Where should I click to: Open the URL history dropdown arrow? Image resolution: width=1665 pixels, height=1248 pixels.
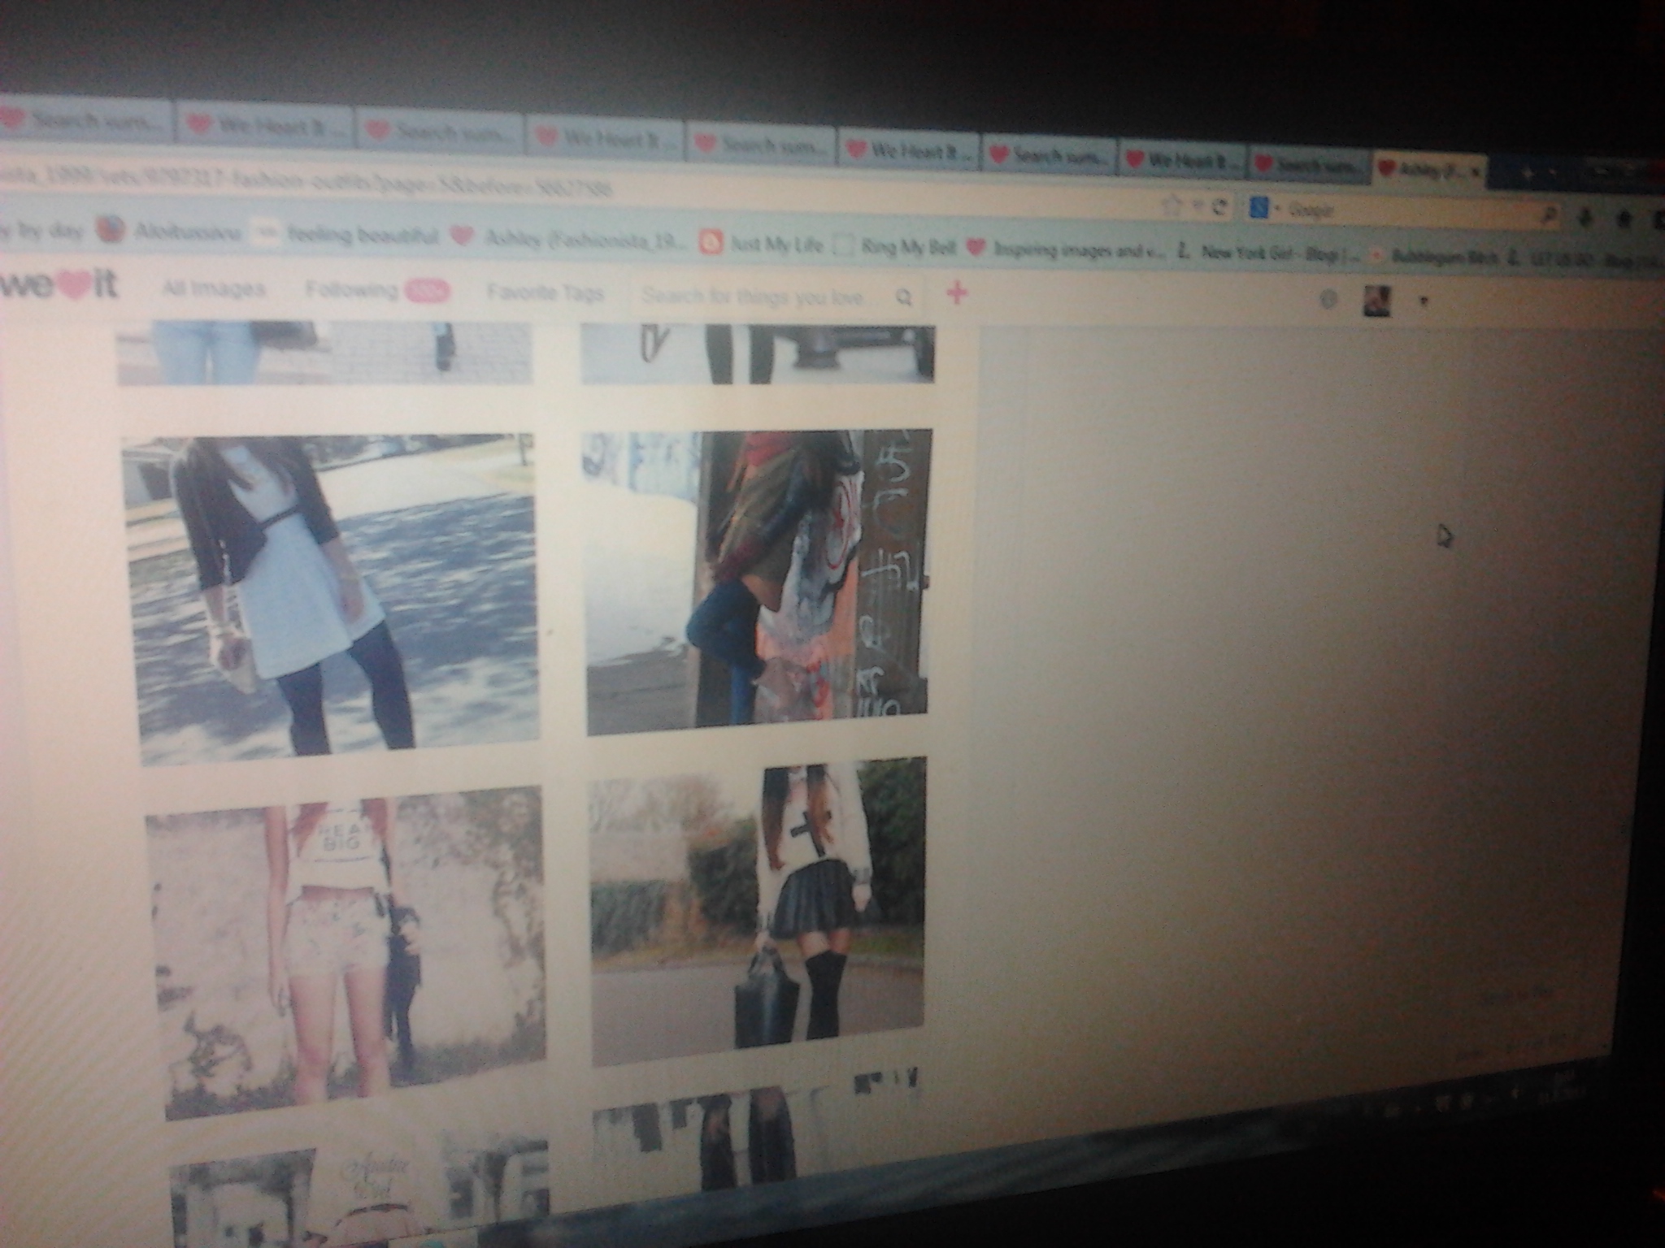coord(1197,206)
